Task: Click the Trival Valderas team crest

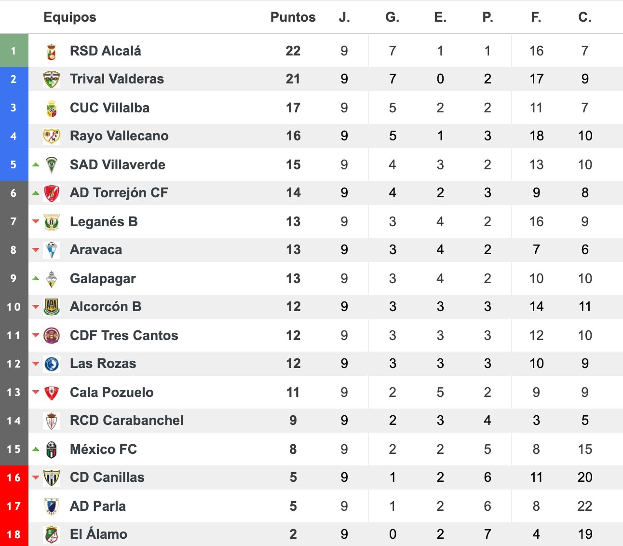Action: (52, 79)
